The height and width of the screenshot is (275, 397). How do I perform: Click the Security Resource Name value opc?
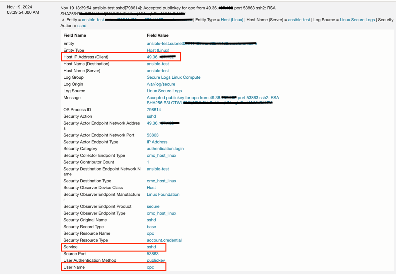pos(150,233)
